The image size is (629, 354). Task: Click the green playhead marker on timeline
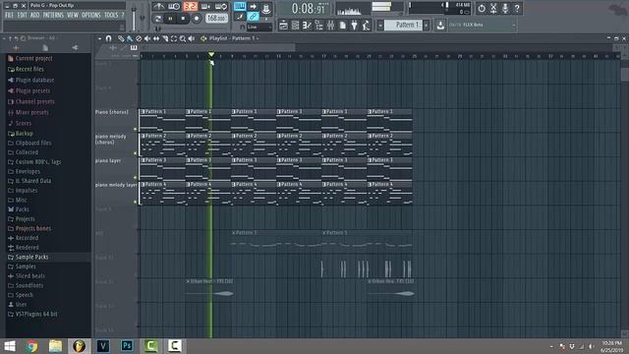[x=211, y=54]
